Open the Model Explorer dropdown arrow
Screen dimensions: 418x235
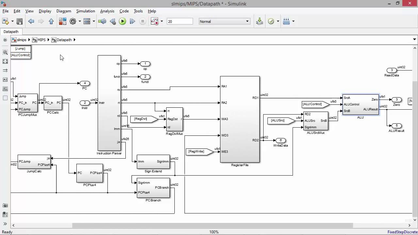point(94,21)
